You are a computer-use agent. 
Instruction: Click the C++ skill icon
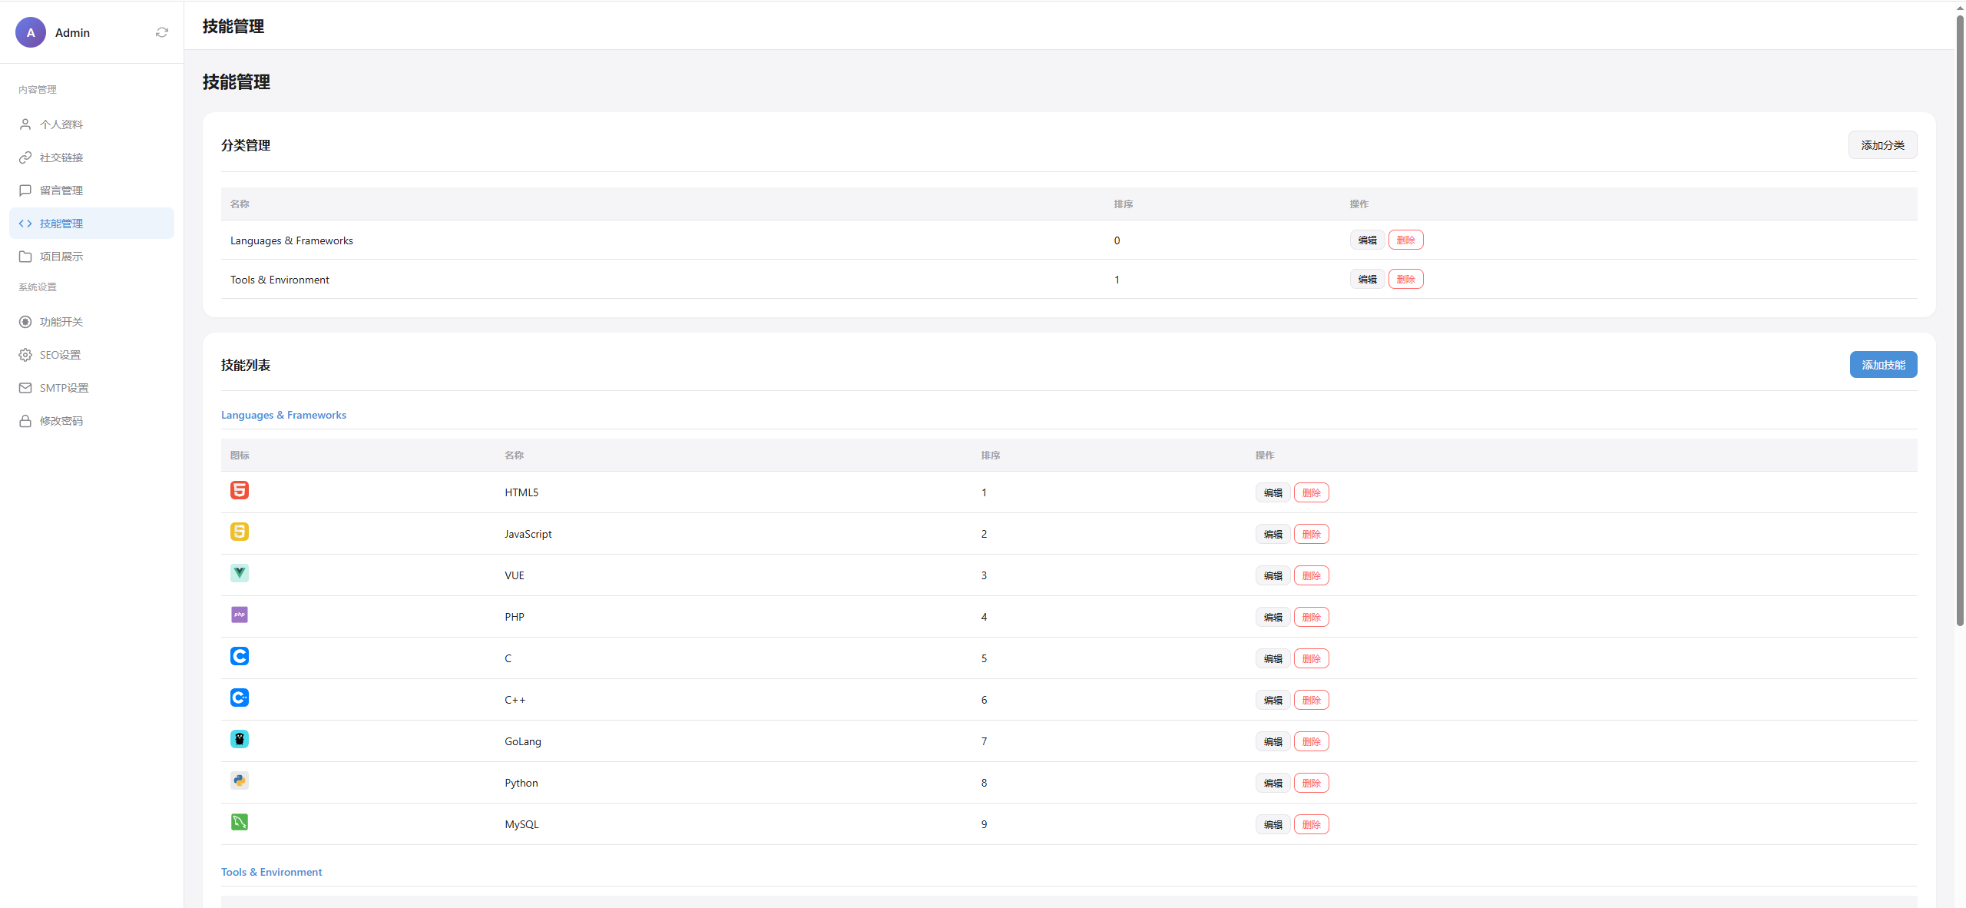pyautogui.click(x=240, y=698)
